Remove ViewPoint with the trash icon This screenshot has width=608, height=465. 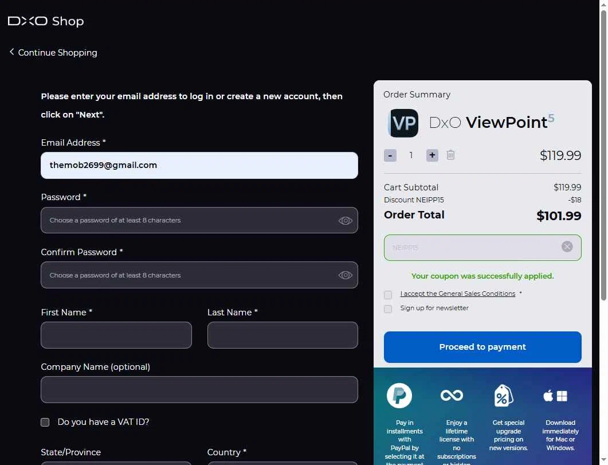click(x=450, y=155)
